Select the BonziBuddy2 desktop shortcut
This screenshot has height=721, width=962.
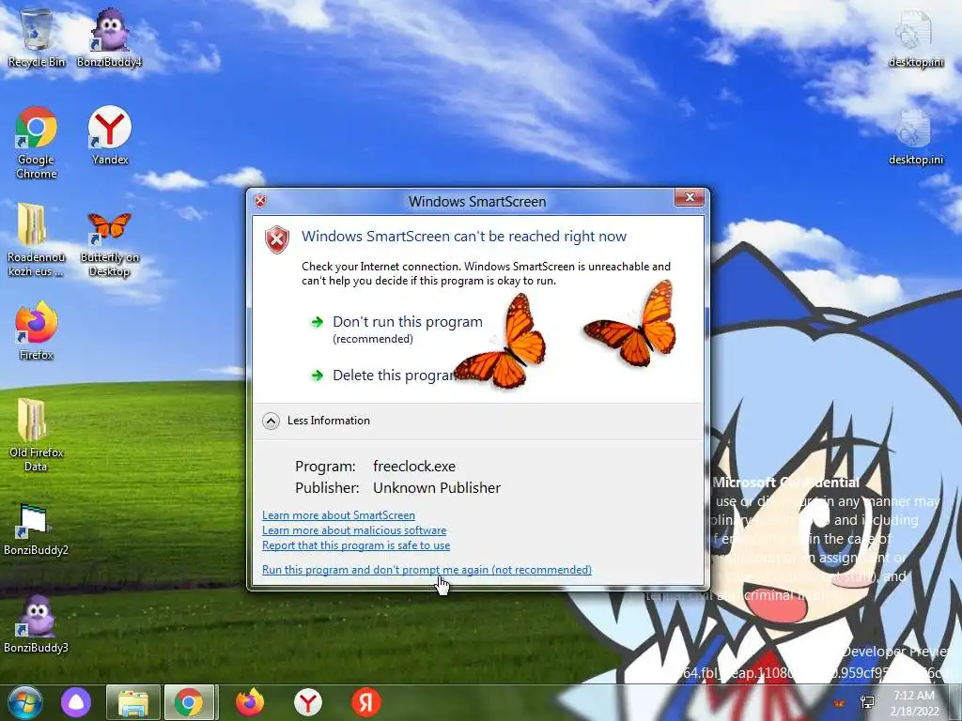(x=36, y=529)
